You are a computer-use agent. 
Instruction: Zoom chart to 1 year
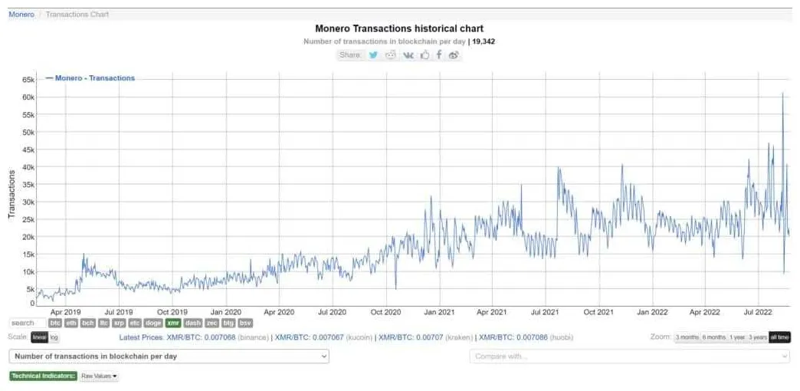tap(736, 337)
